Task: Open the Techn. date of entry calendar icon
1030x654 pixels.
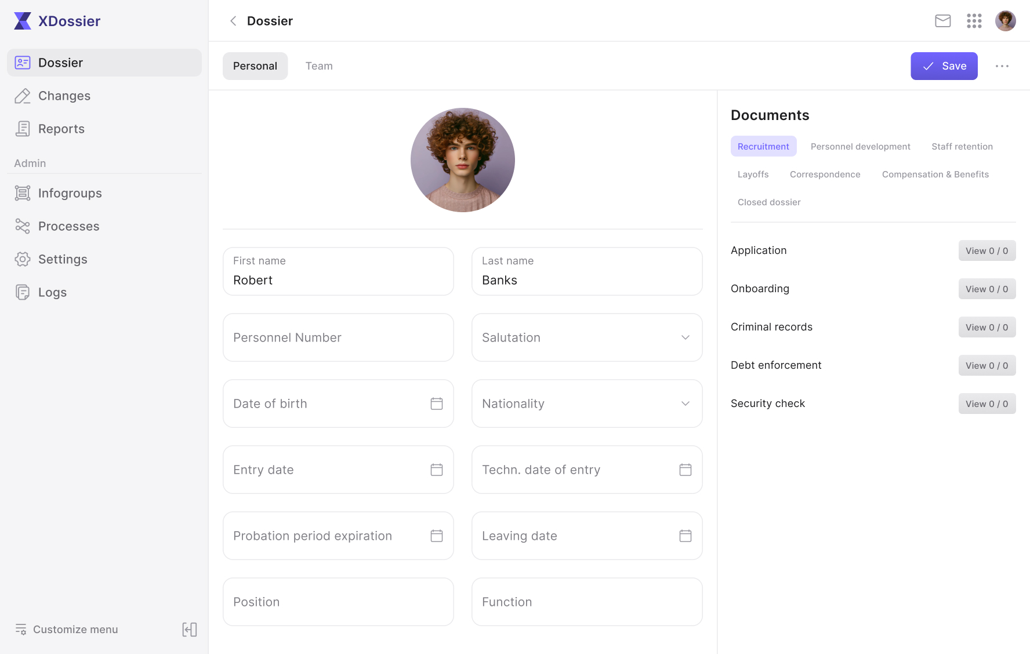Action: pos(686,470)
